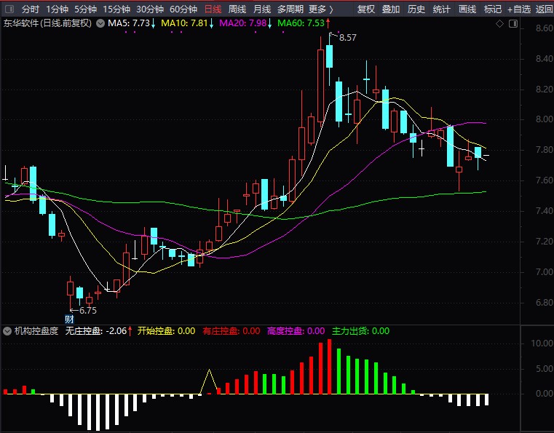Click the 开始控盘: 0.00 value
This screenshot has width=554, height=433.
point(166,331)
